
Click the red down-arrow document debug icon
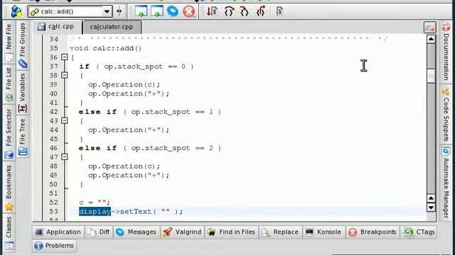212,11
